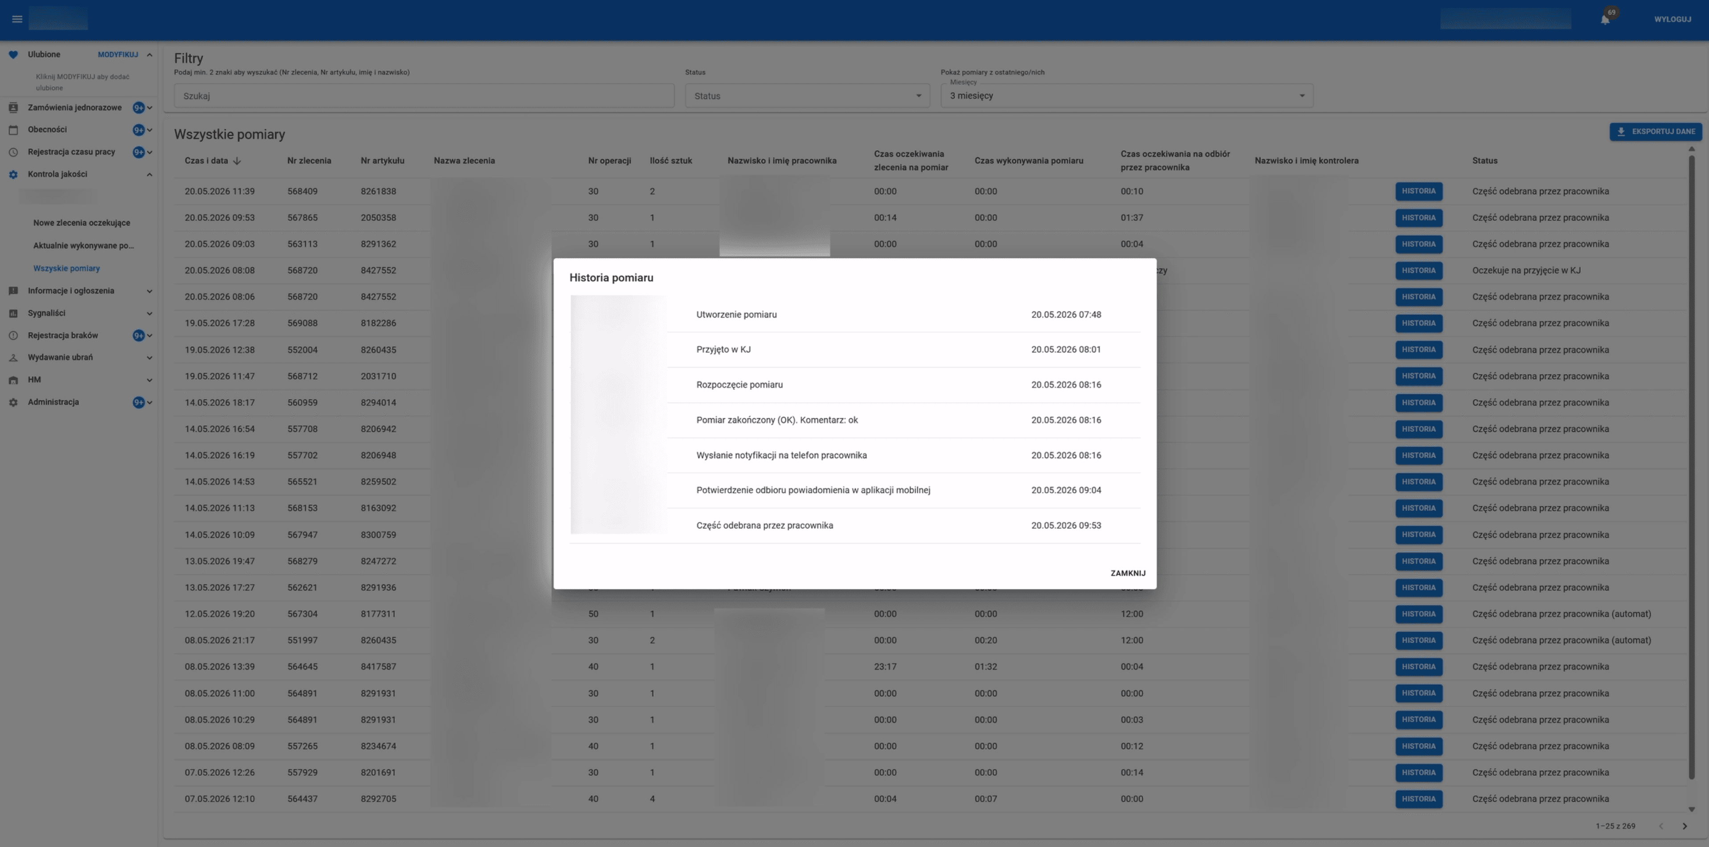Click the EKSPORTUJ DANE button
This screenshot has height=847, width=1709.
[x=1655, y=131]
